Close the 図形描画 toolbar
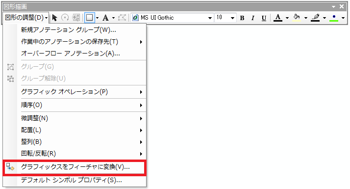The width and height of the screenshot is (350, 189). 342,6
